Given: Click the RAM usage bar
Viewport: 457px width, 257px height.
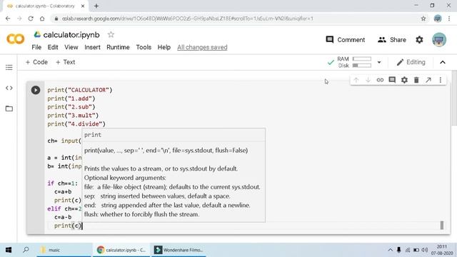Looking at the screenshot, I should click(x=362, y=59).
